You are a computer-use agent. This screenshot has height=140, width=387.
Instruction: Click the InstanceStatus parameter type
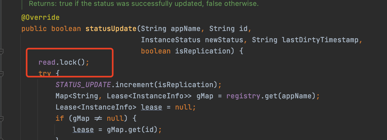(x=171, y=40)
